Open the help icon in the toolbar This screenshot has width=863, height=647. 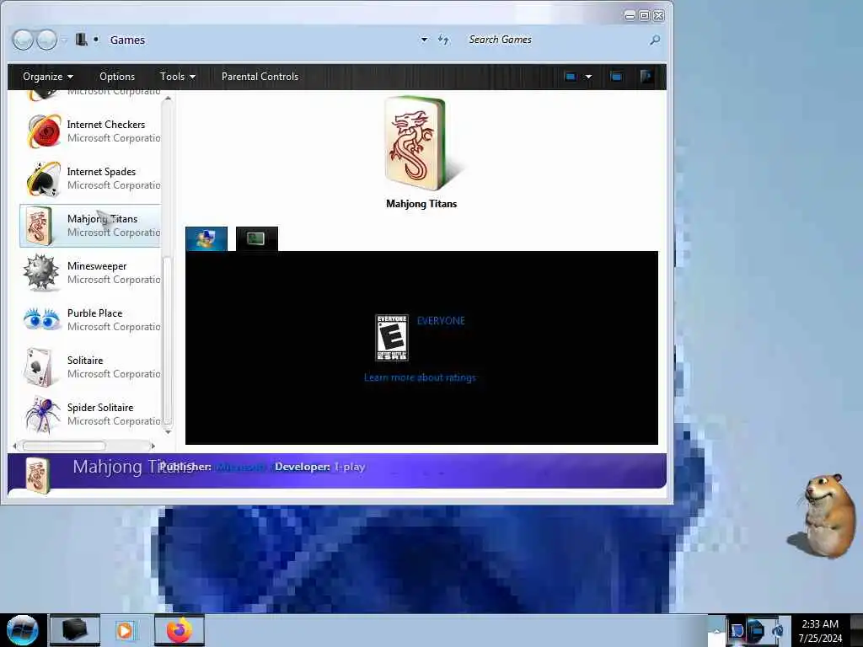click(646, 77)
